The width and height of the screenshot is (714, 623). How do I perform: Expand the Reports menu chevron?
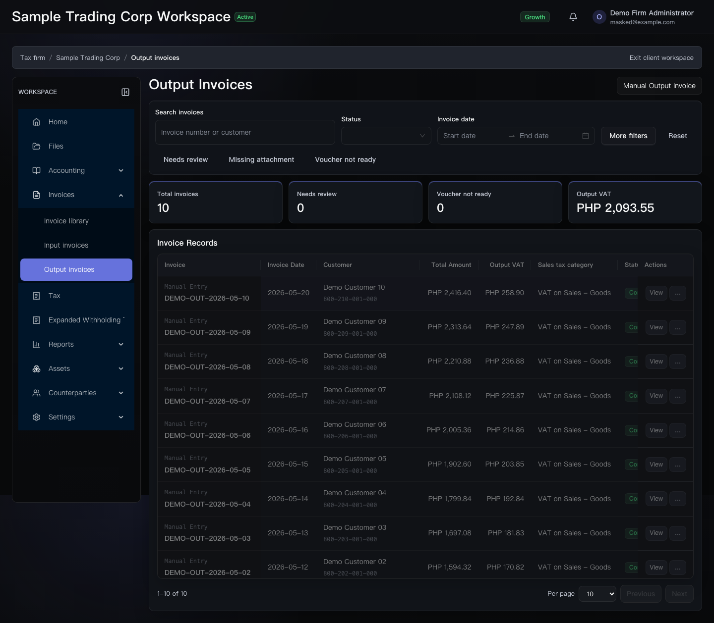(121, 345)
